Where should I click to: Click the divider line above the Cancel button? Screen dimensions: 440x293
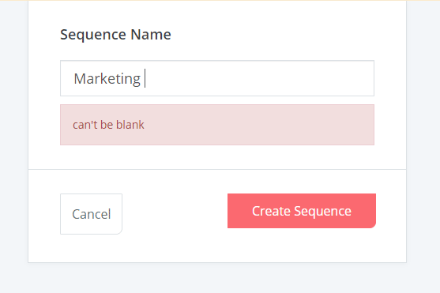[x=217, y=169]
